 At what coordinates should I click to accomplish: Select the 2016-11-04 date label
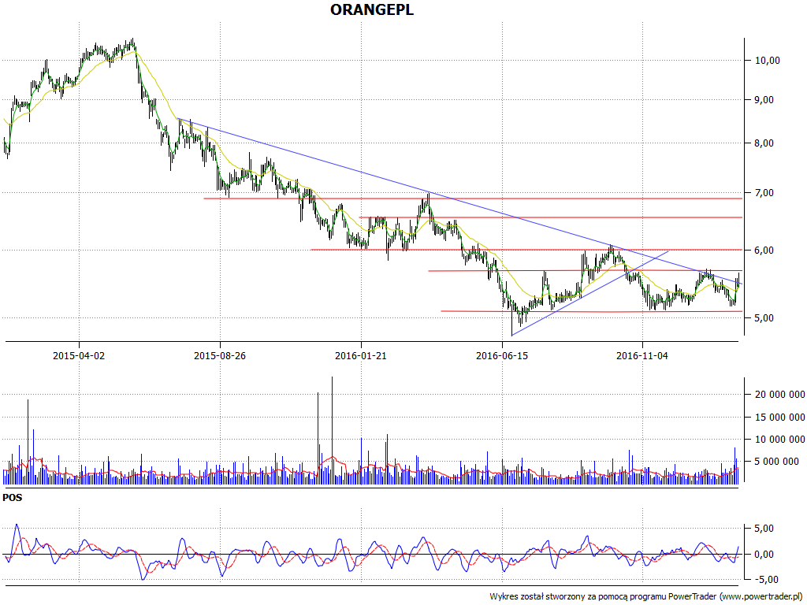coord(642,355)
